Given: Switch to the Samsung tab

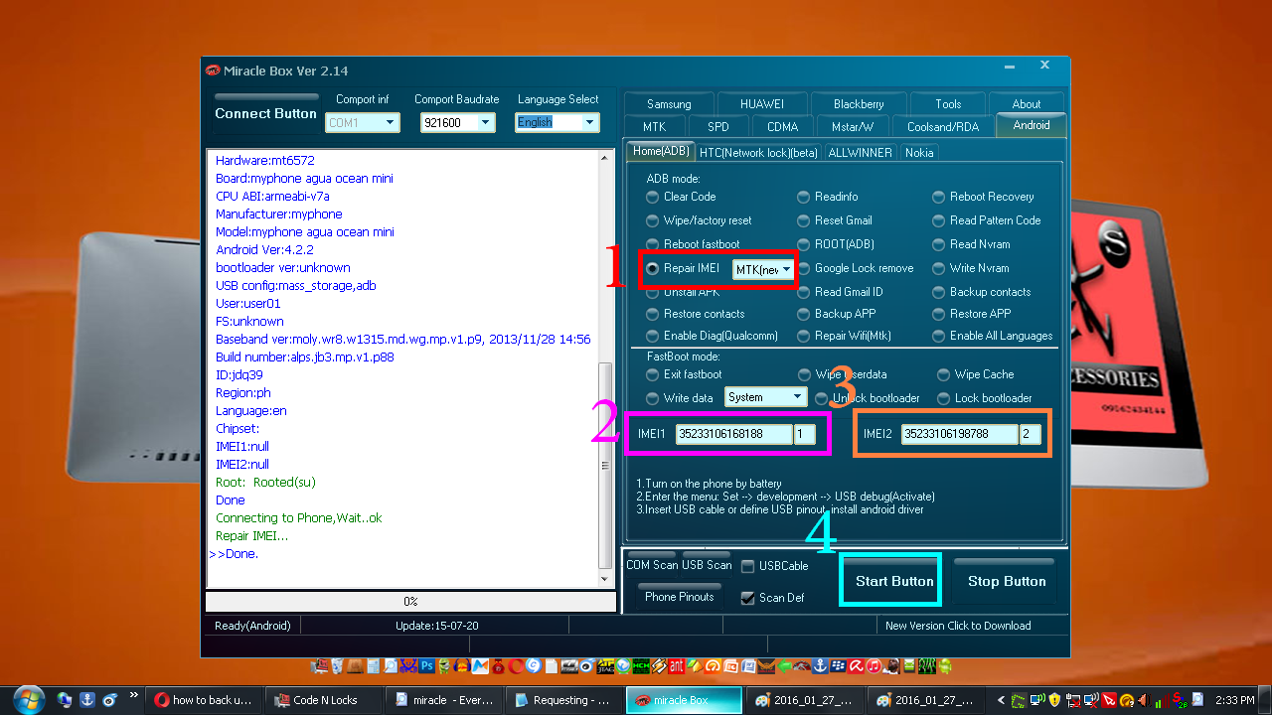Looking at the screenshot, I should (x=669, y=104).
